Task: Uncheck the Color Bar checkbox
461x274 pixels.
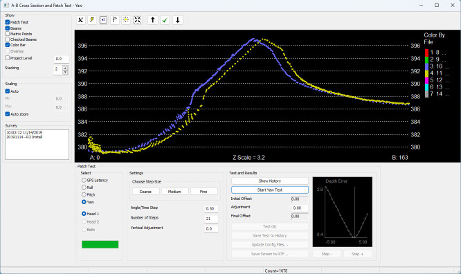Action: pos(8,45)
